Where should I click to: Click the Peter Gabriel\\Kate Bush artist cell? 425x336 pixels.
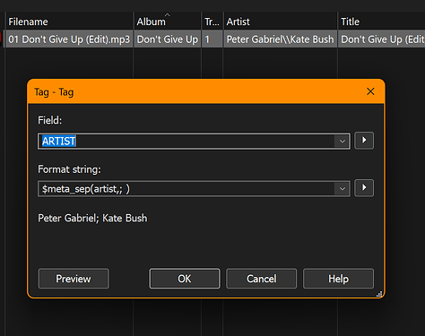(281, 39)
